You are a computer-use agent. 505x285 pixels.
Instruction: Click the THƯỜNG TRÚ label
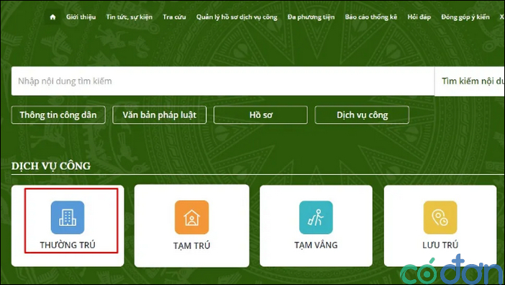pyautogui.click(x=68, y=245)
